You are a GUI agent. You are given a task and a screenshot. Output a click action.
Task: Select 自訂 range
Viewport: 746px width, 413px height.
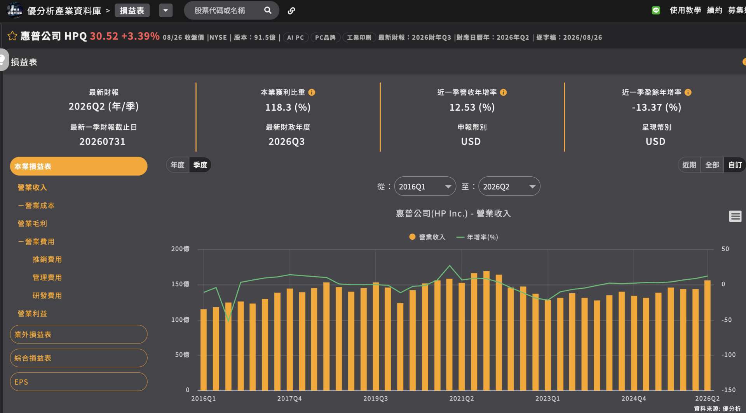coord(735,165)
